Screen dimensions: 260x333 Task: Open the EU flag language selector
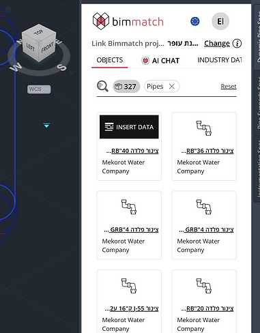tap(195, 21)
